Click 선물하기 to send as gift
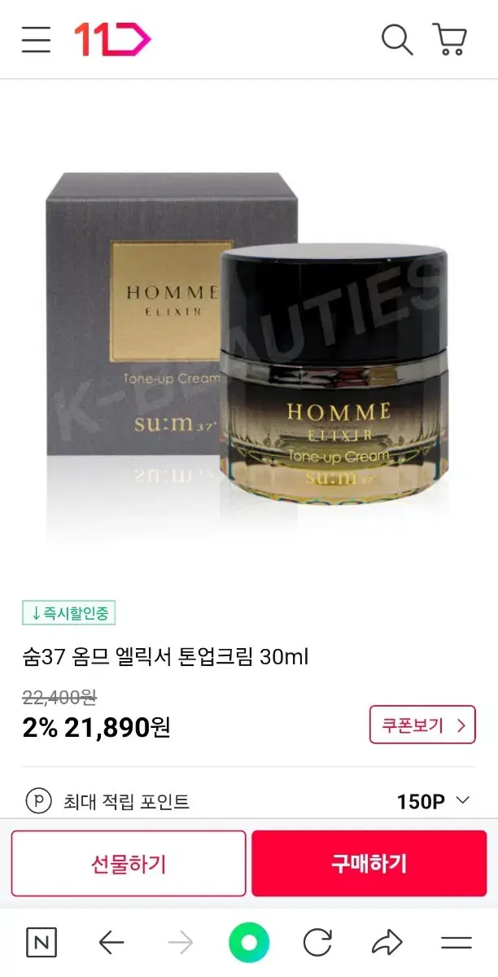 click(129, 863)
